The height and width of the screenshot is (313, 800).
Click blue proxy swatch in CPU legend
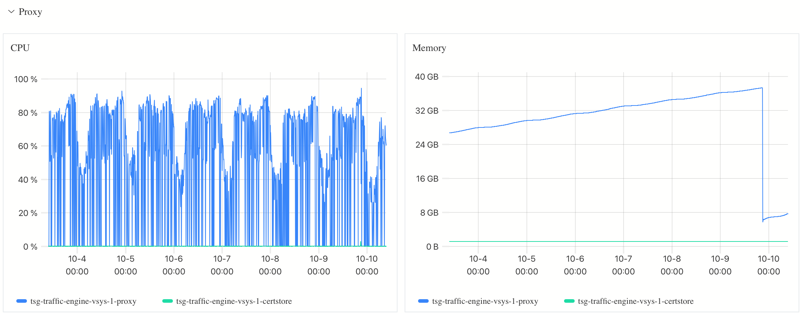pyautogui.click(x=22, y=301)
